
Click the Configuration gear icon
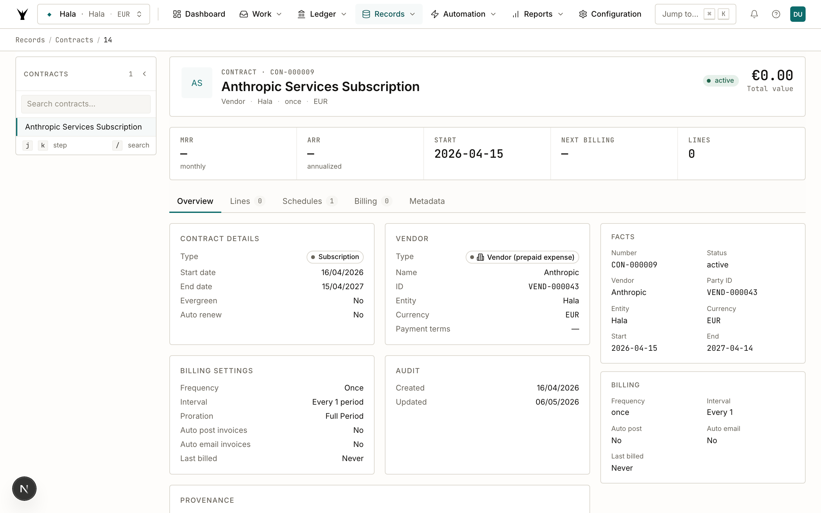(583, 14)
